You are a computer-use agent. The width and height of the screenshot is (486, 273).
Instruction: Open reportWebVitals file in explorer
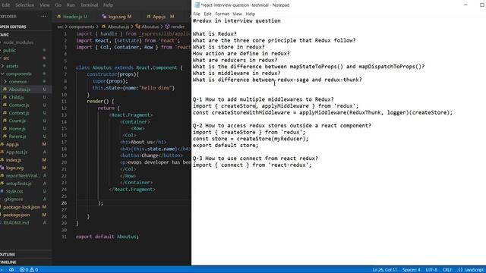pos(22,175)
